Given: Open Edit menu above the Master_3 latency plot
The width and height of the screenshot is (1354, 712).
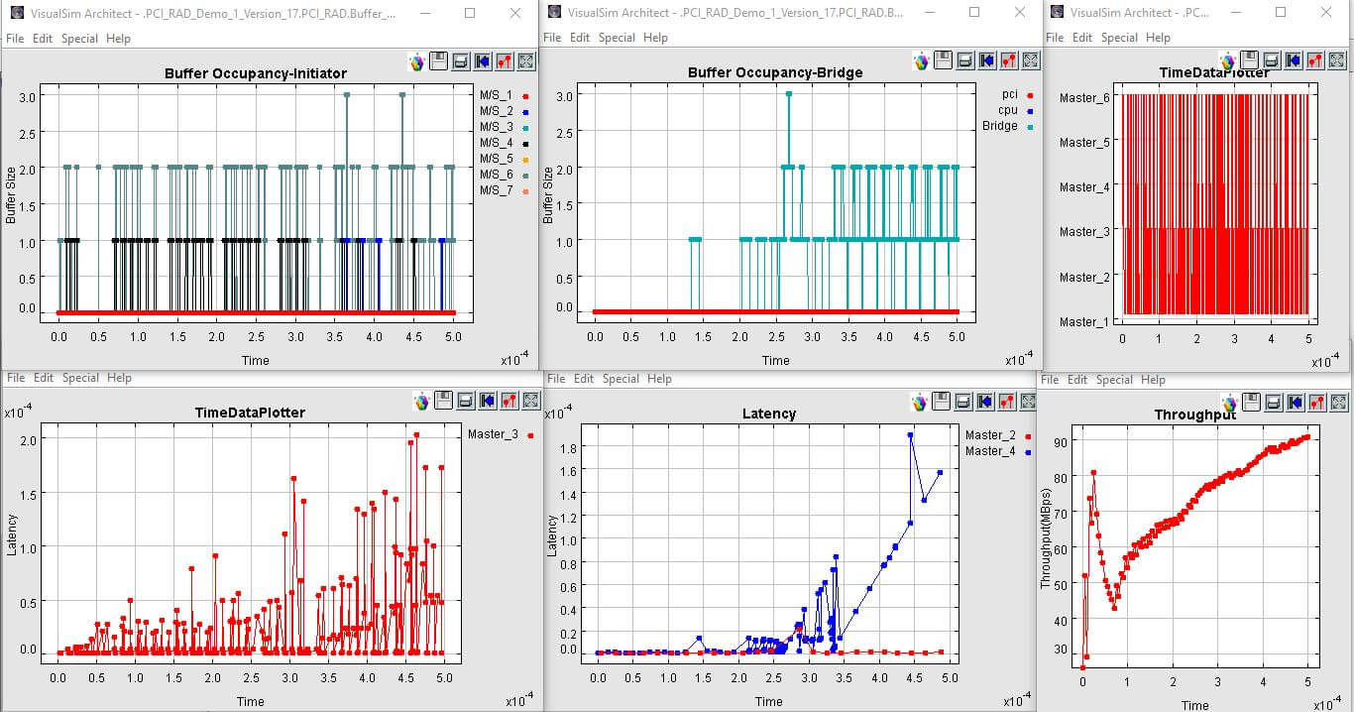Looking at the screenshot, I should 44,378.
